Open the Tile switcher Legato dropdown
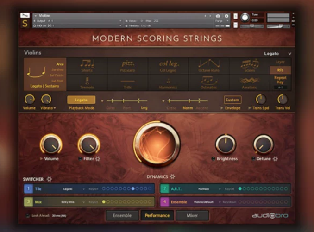This screenshot has height=232, width=314. coord(84,189)
